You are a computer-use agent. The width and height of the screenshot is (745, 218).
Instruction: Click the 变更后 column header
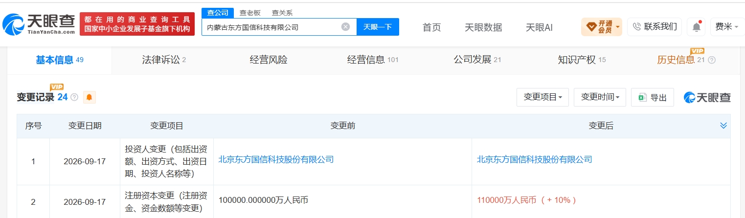[x=601, y=126]
